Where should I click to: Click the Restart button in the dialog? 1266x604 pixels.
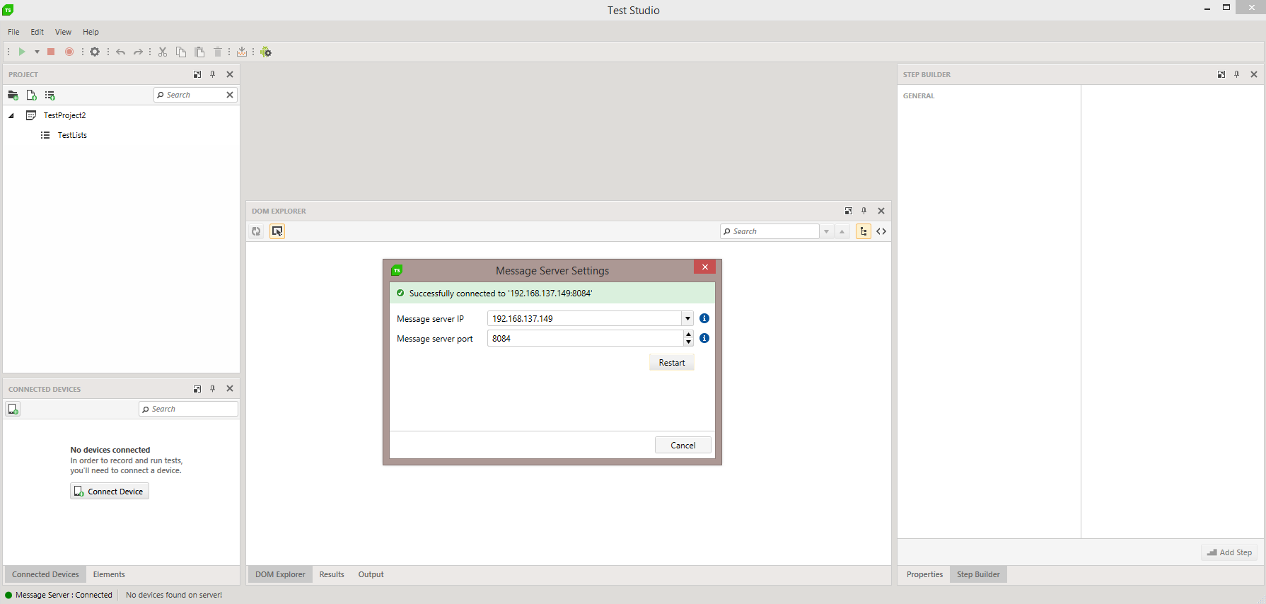[672, 363]
